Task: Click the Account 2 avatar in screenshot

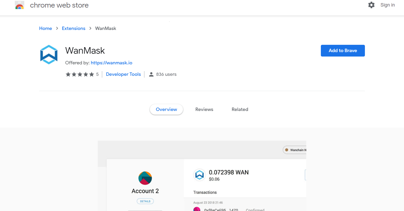Action: (145, 178)
